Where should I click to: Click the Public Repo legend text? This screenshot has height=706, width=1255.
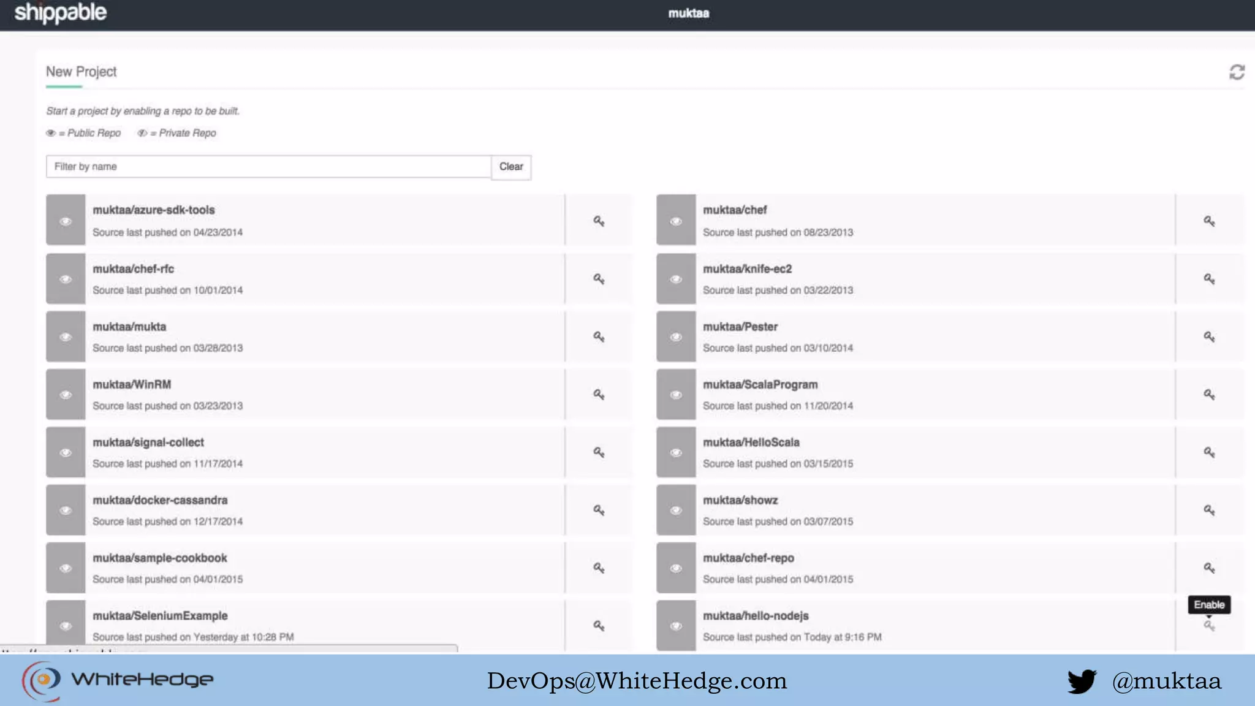pos(94,133)
